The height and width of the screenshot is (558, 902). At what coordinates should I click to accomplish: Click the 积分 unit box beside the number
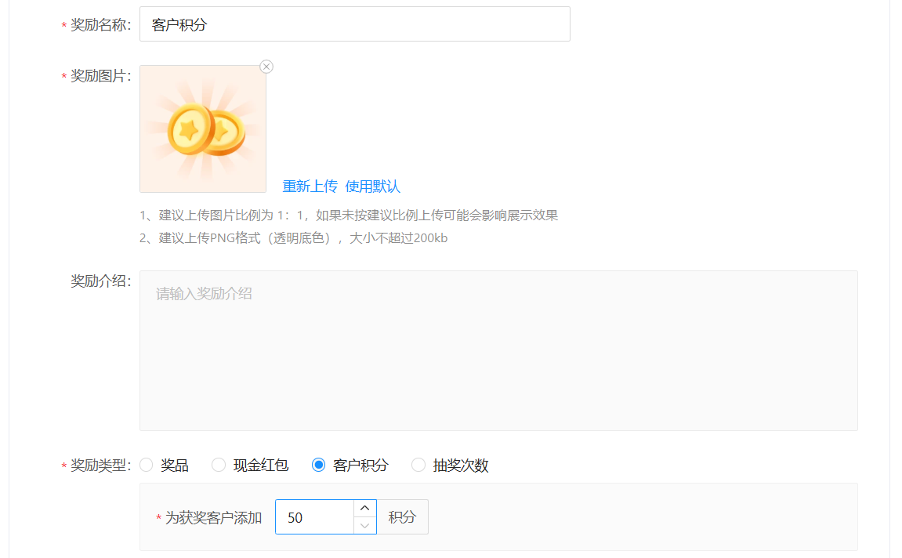click(x=402, y=517)
